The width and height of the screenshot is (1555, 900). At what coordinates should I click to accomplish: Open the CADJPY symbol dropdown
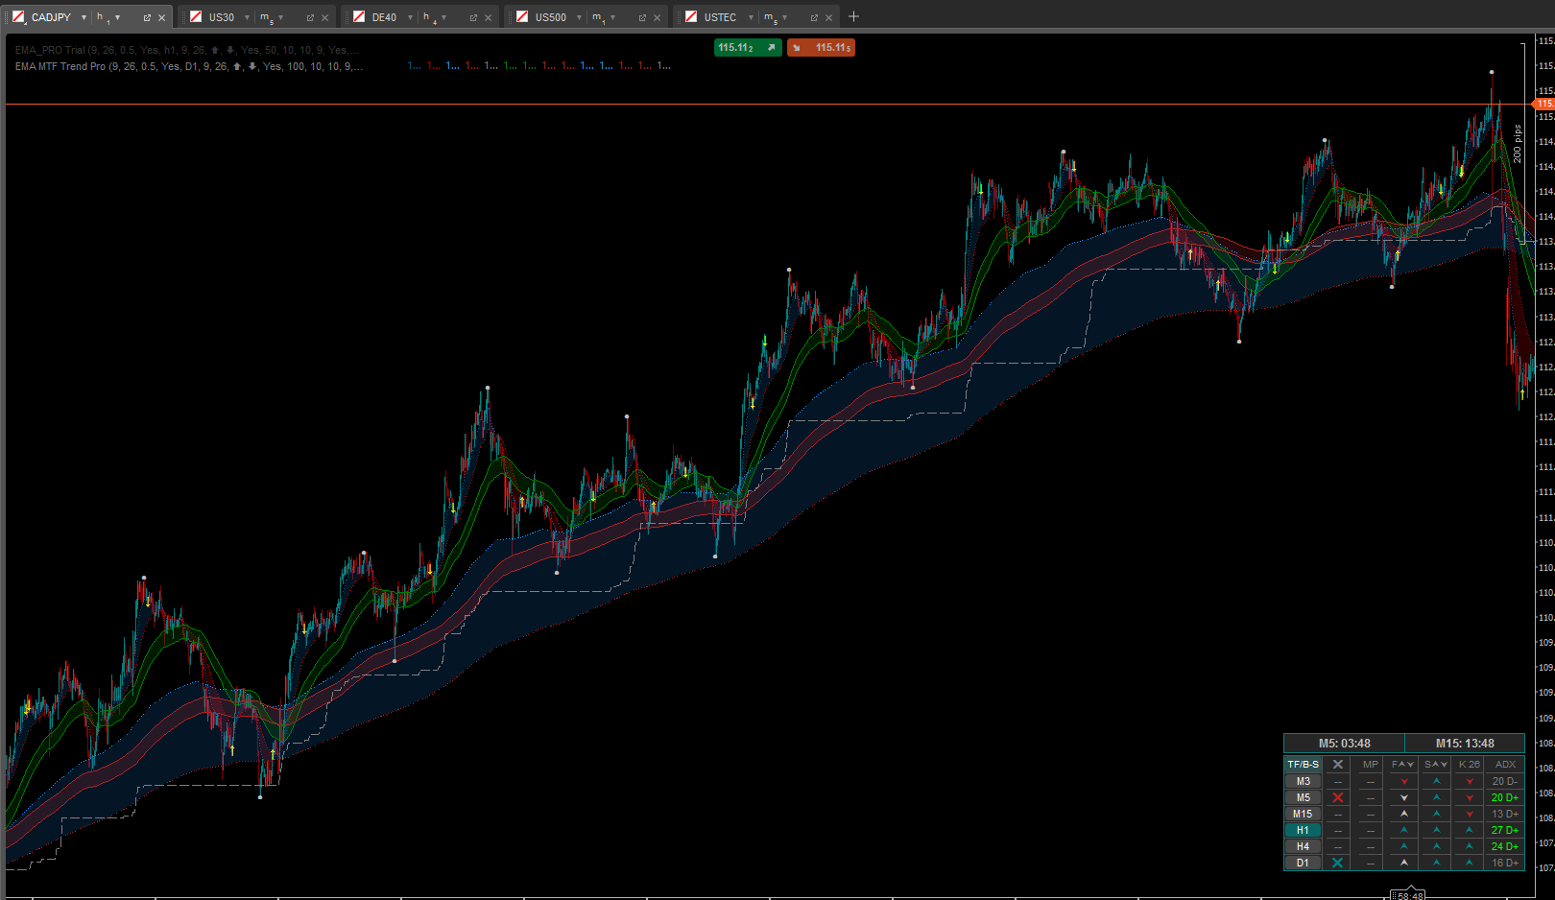point(84,18)
